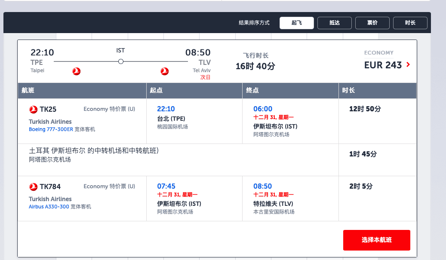Click the Turkish Airlines icon beside TK784
446x260 pixels.
[x=33, y=187]
